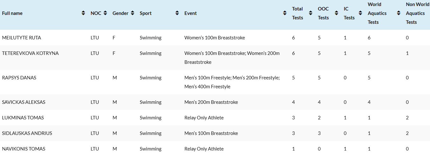Click Total Tests sort arrows
This screenshot has width=430, height=154.
(310, 13)
